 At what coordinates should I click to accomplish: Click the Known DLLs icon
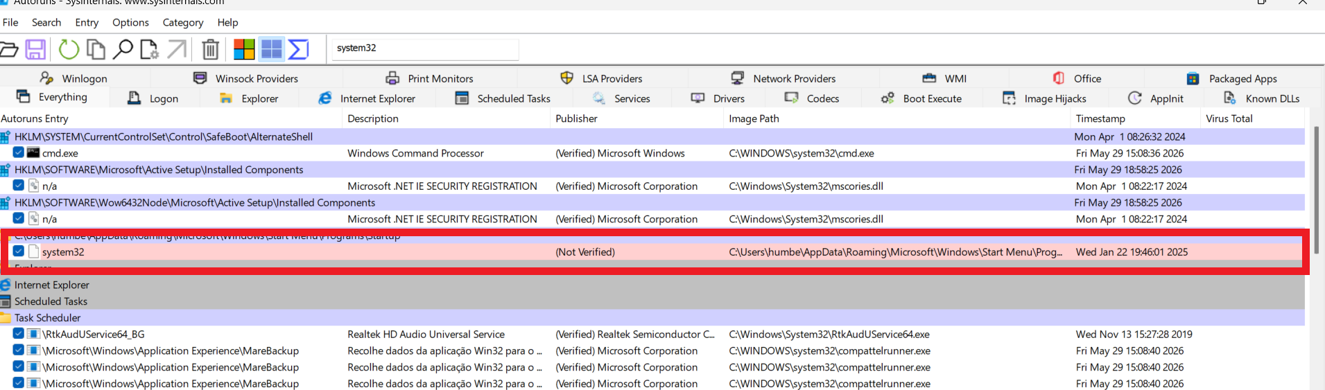pyautogui.click(x=1230, y=98)
